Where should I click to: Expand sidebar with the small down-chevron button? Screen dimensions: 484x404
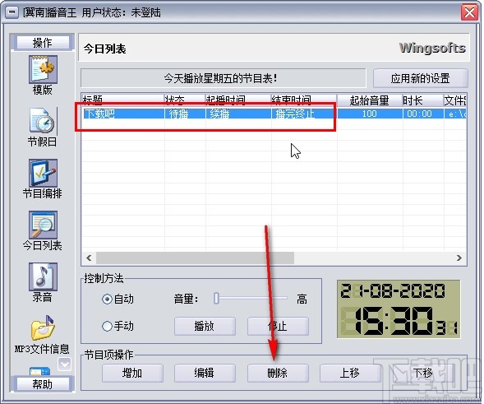[x=65, y=365]
